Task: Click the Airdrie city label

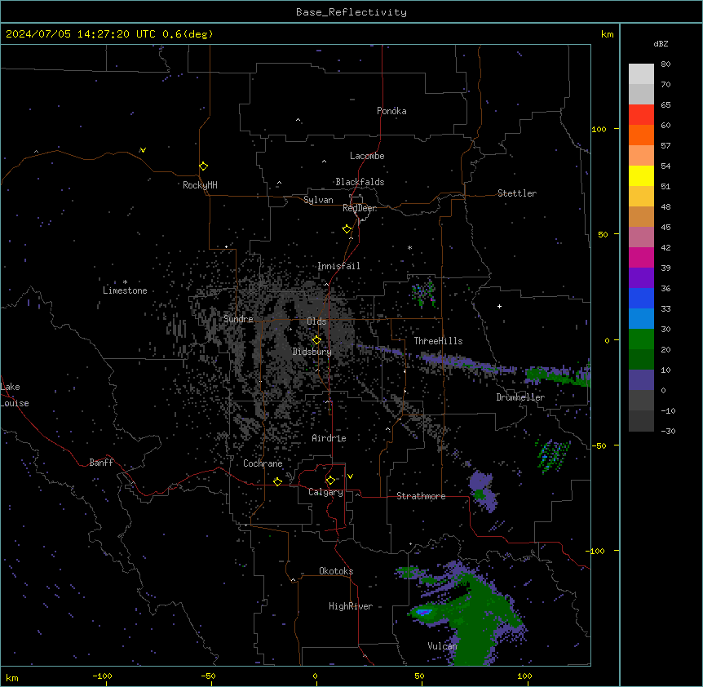Action: (x=329, y=438)
